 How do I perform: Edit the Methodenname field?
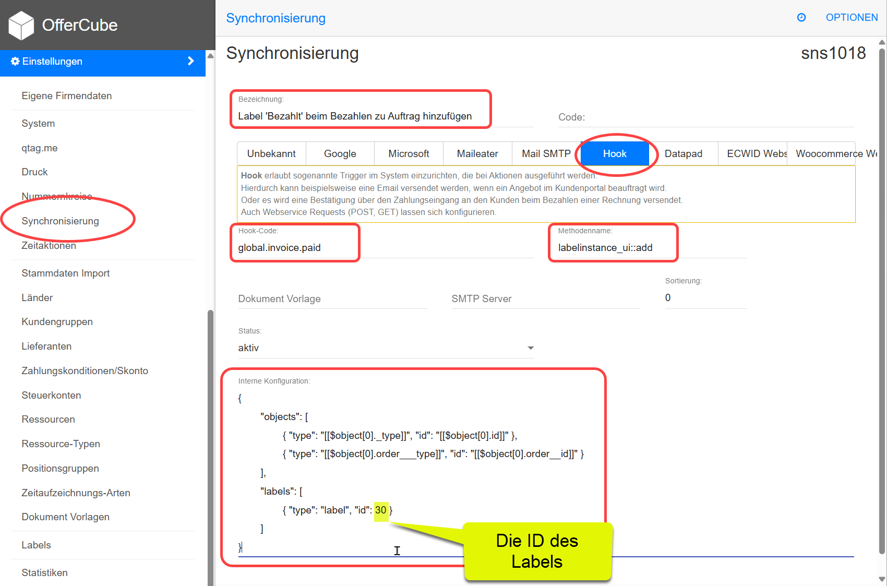click(x=652, y=247)
